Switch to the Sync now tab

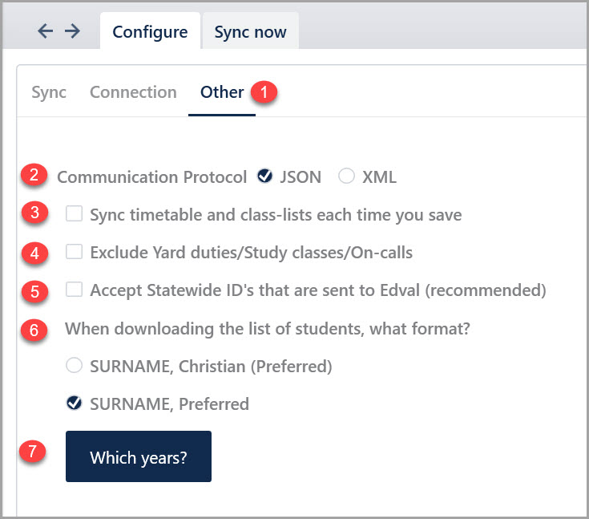click(x=250, y=32)
